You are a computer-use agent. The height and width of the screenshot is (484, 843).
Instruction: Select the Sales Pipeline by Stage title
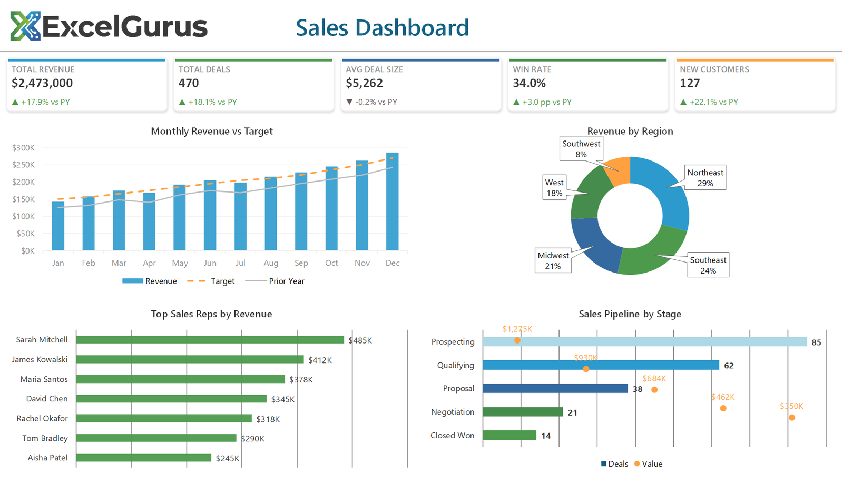tap(630, 314)
